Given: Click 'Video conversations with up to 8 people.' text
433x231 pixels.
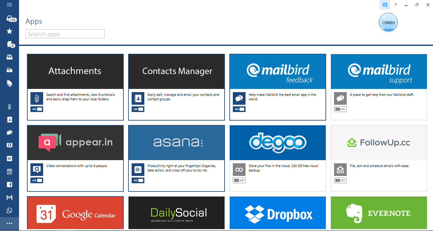Looking at the screenshot, I should 77,166.
